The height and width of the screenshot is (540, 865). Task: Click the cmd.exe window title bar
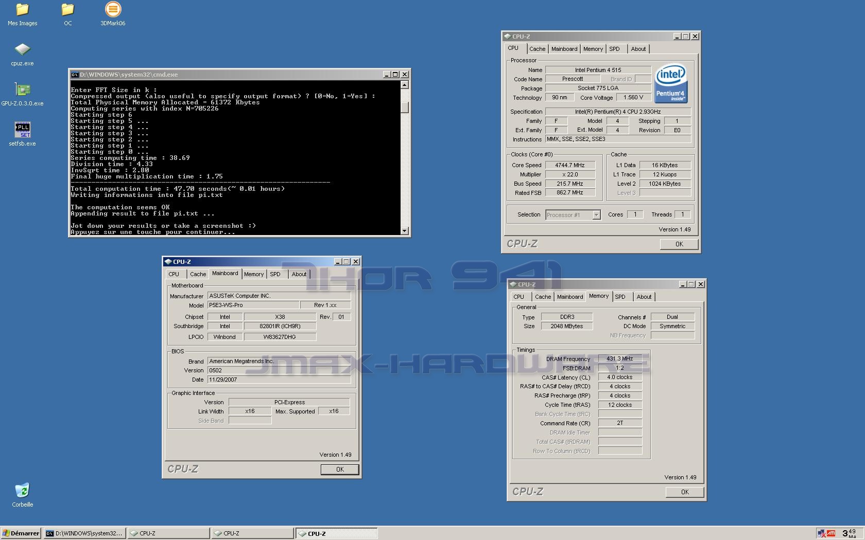click(239, 75)
